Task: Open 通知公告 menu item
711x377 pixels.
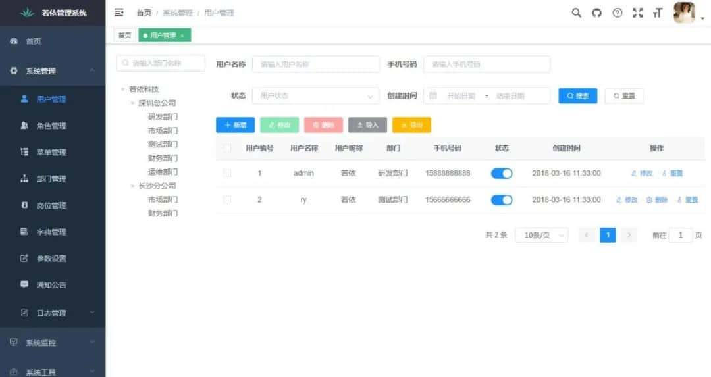Action: pyautogui.click(x=53, y=285)
